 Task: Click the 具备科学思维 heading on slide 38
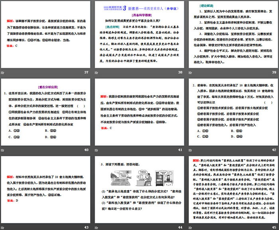(x=141, y=15)
